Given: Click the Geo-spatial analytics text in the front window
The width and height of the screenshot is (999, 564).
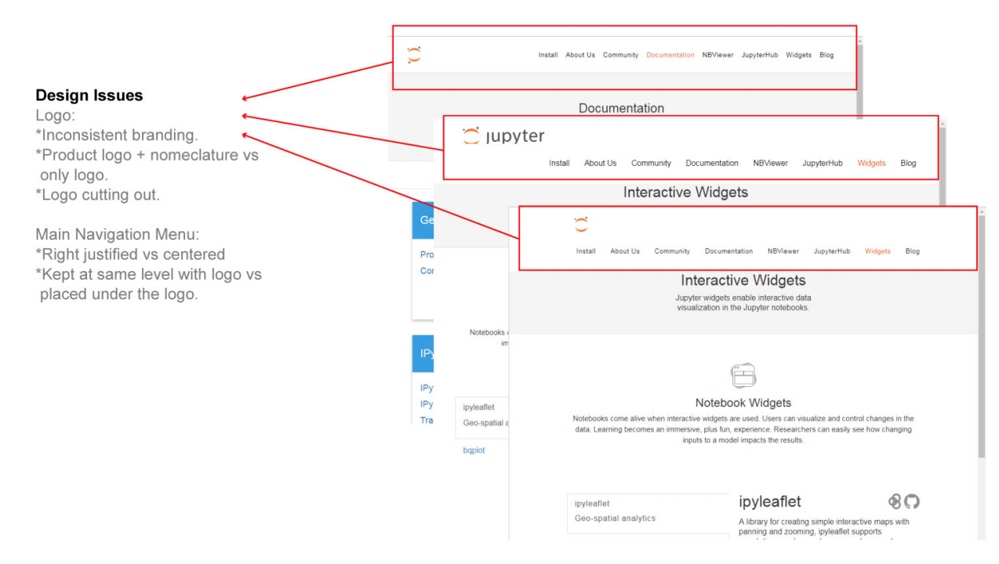Looking at the screenshot, I should [615, 519].
